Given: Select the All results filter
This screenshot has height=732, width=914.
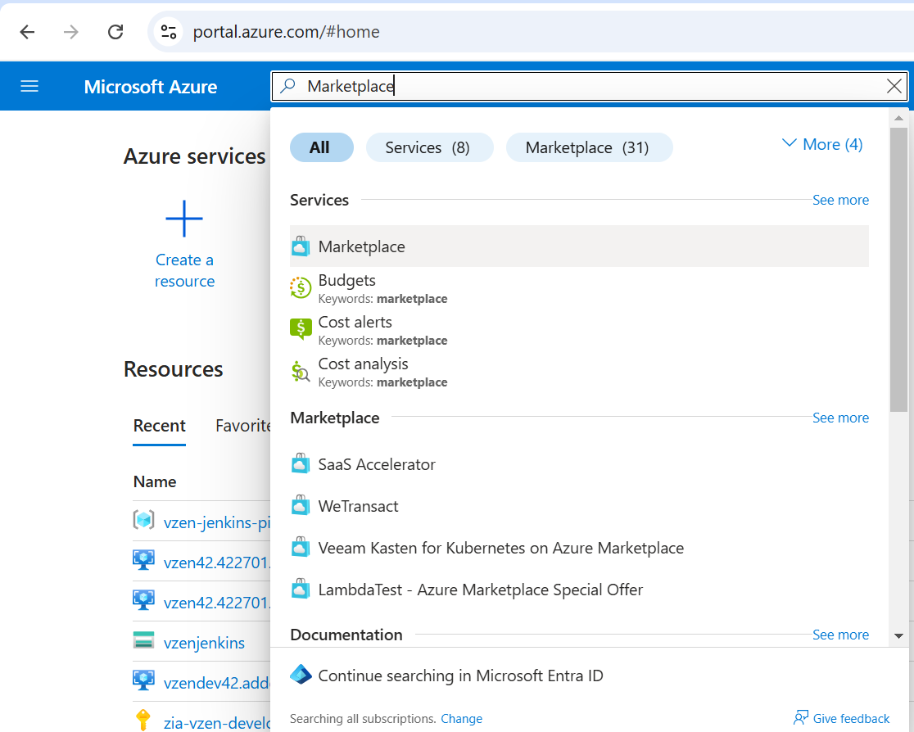Looking at the screenshot, I should tap(321, 147).
